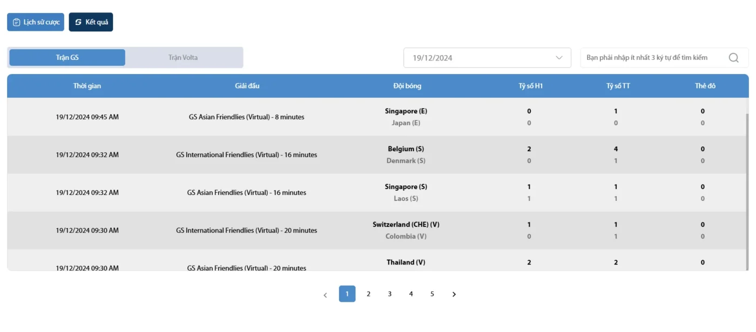Click Belgium (S) first-half score 2

tap(529, 149)
